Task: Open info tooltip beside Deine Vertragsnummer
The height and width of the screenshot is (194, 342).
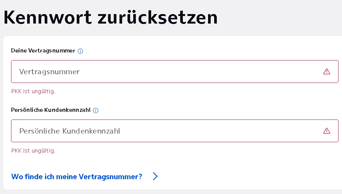Action: 80,51
